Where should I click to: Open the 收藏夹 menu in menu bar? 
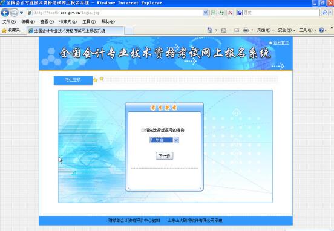pyautogui.click(x=68, y=22)
